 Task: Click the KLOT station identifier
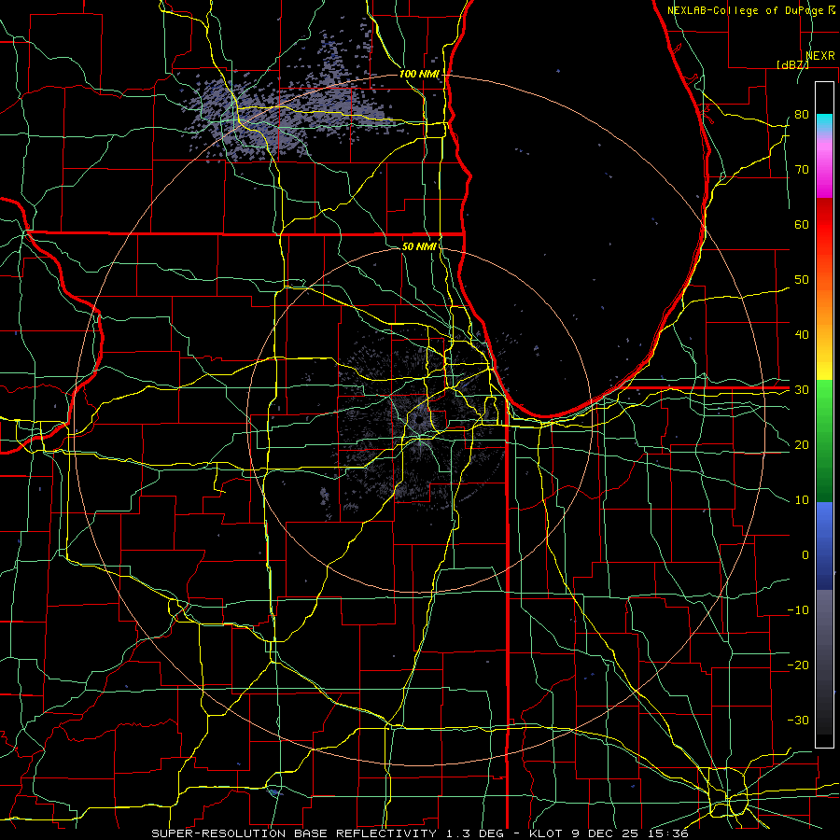[x=546, y=833]
